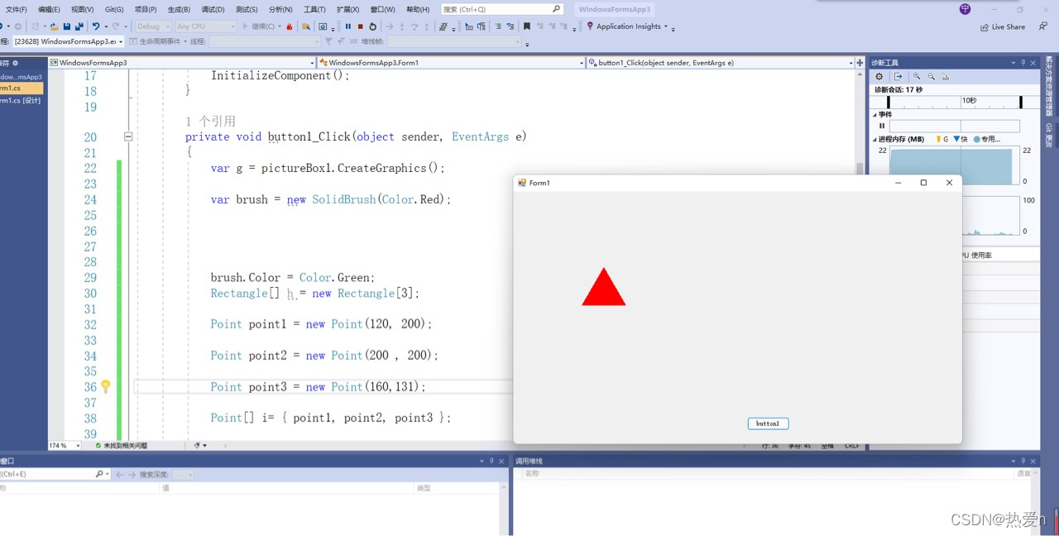
Task: Restart debugging with the circular arrow icon
Action: tap(372, 26)
